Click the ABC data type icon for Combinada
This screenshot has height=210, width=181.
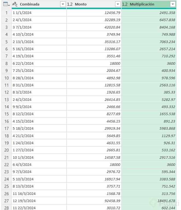coord(15,4)
